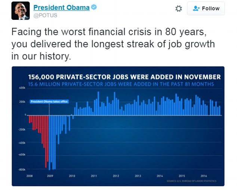
Task: Select the 2011 year label on the chart
Action: click(x=94, y=175)
